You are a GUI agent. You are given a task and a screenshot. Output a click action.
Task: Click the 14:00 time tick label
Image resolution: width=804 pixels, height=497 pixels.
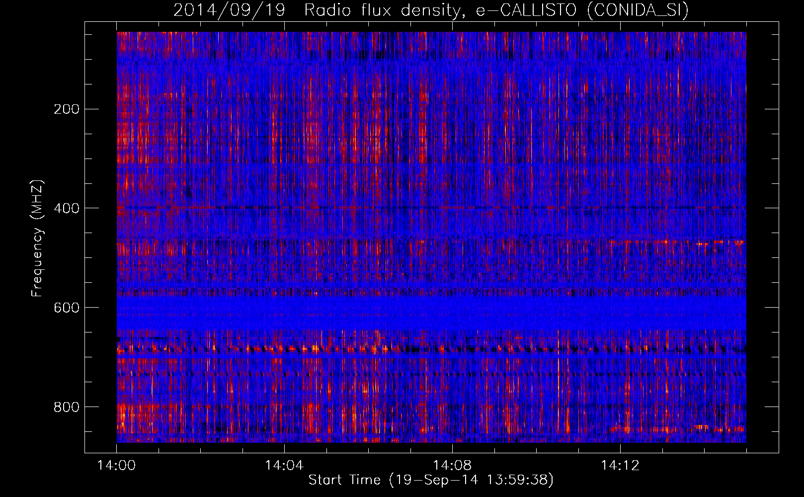116,466
